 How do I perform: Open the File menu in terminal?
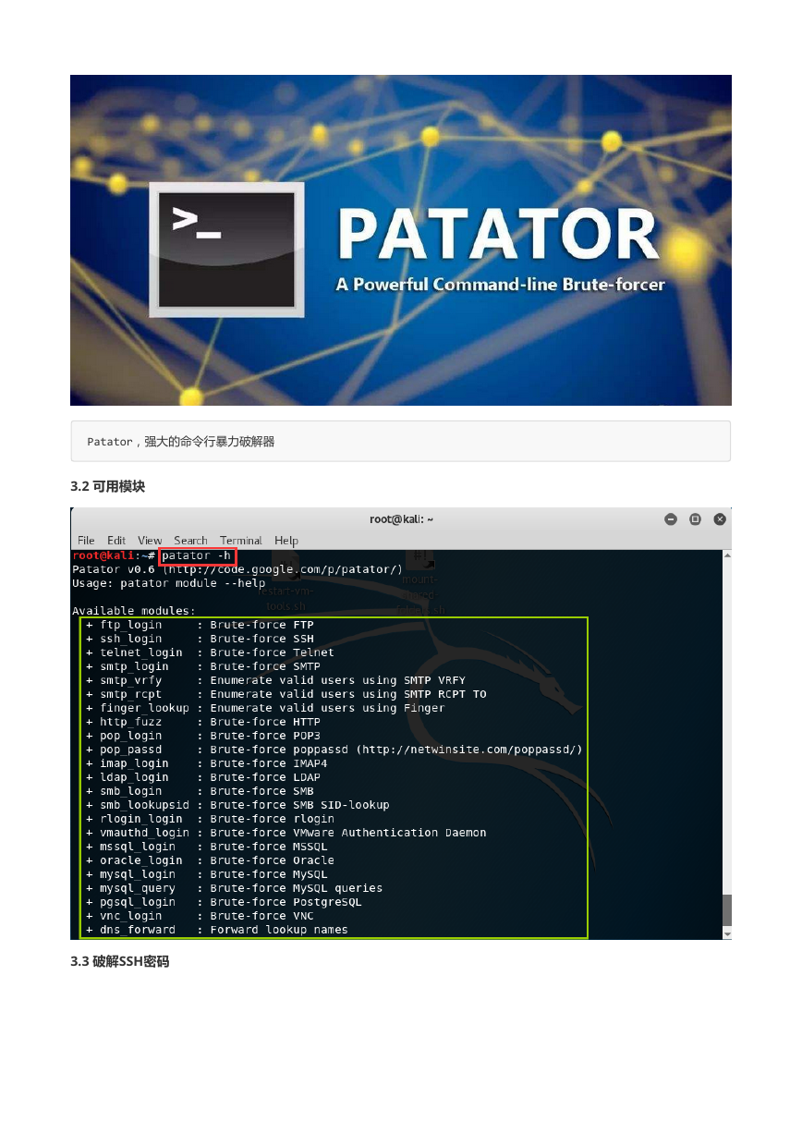pos(86,540)
